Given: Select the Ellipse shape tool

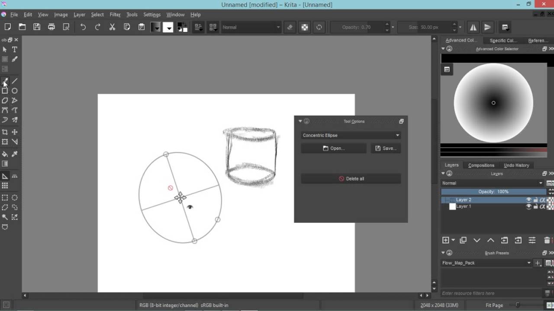Looking at the screenshot, I should click(x=14, y=91).
